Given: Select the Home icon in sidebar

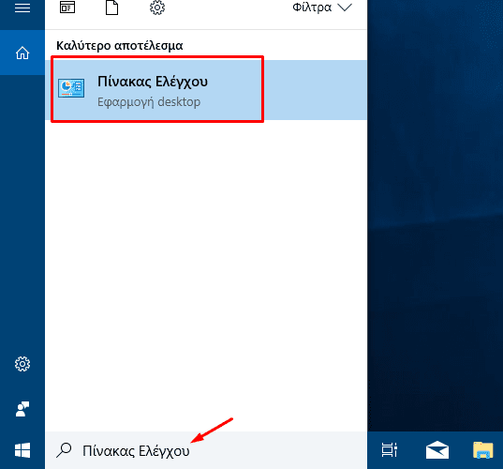Looking at the screenshot, I should click(22, 53).
